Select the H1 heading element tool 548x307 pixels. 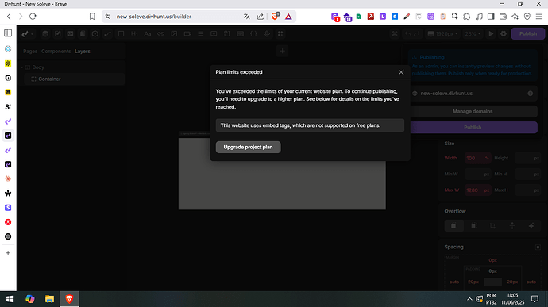click(x=134, y=34)
